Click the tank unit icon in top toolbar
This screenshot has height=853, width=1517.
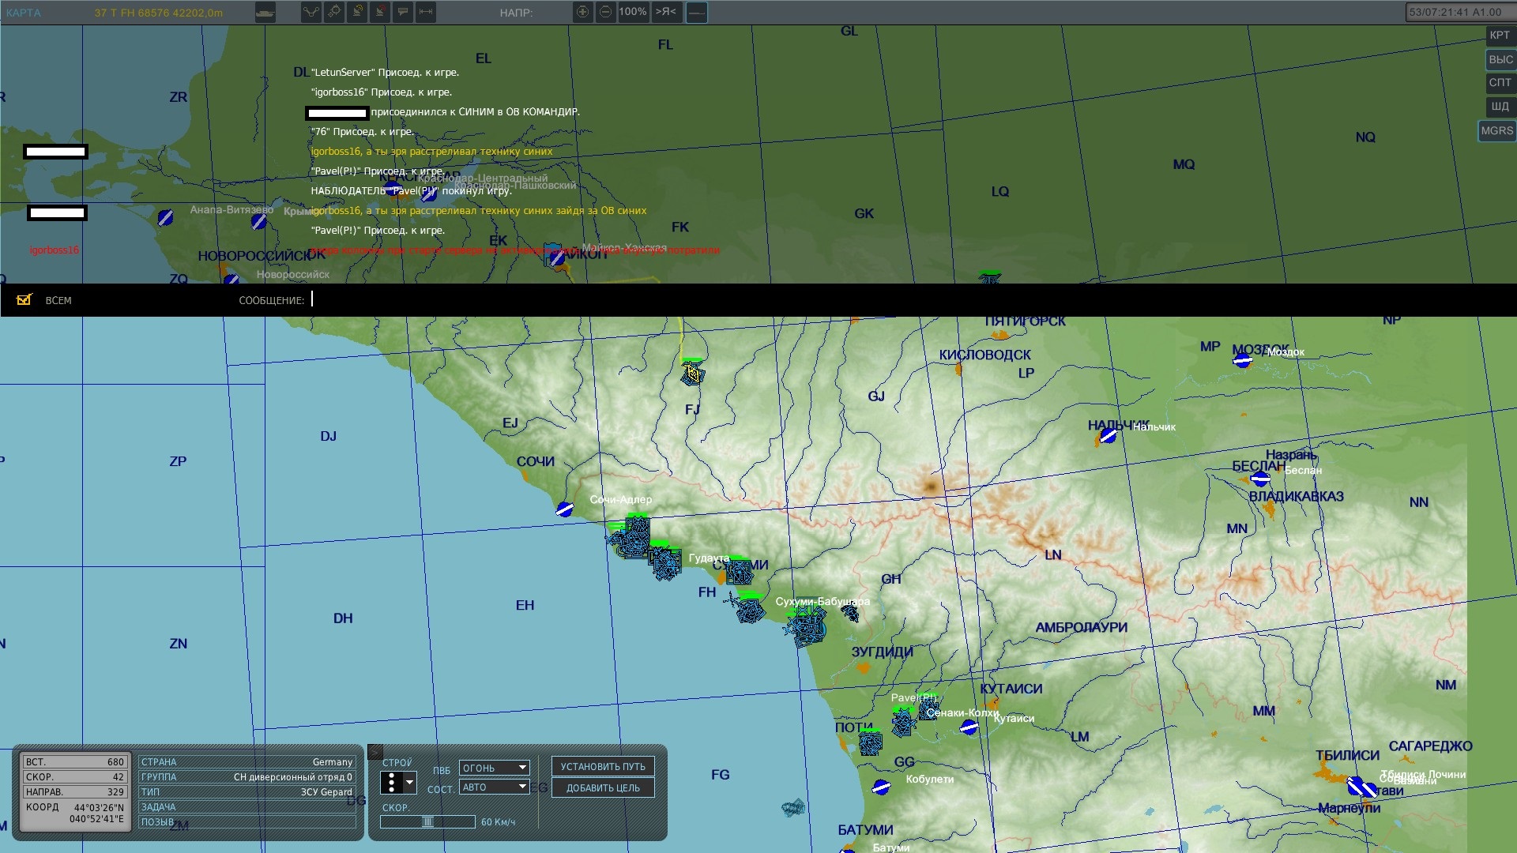click(x=265, y=13)
